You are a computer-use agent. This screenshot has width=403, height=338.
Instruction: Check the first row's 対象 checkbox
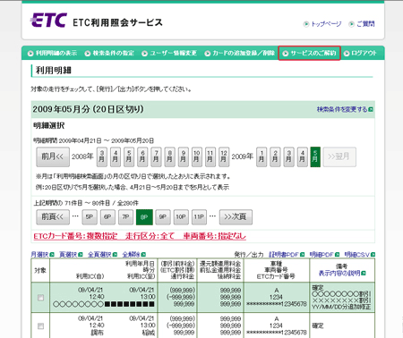(x=40, y=298)
